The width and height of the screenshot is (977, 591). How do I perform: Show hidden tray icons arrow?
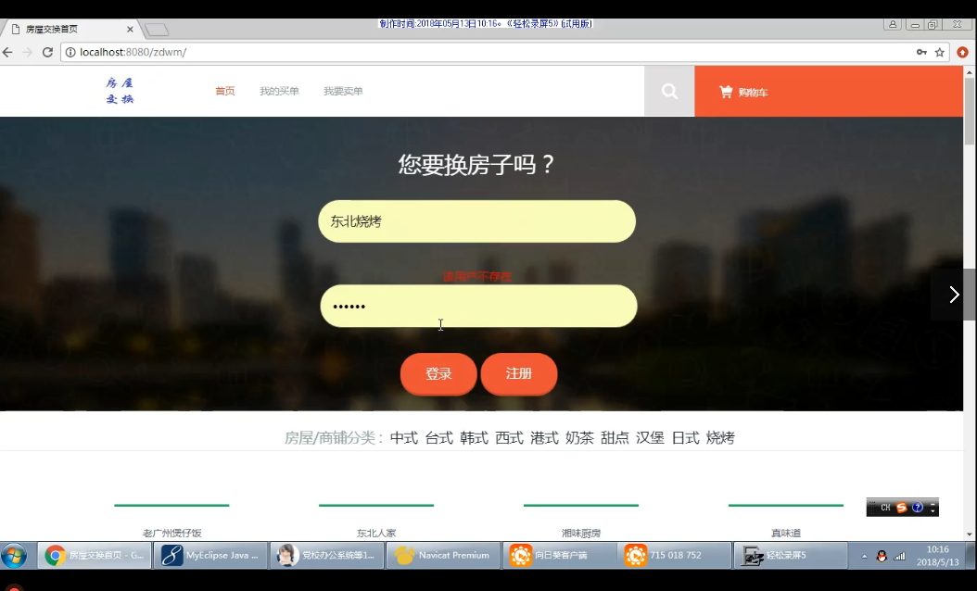864,556
